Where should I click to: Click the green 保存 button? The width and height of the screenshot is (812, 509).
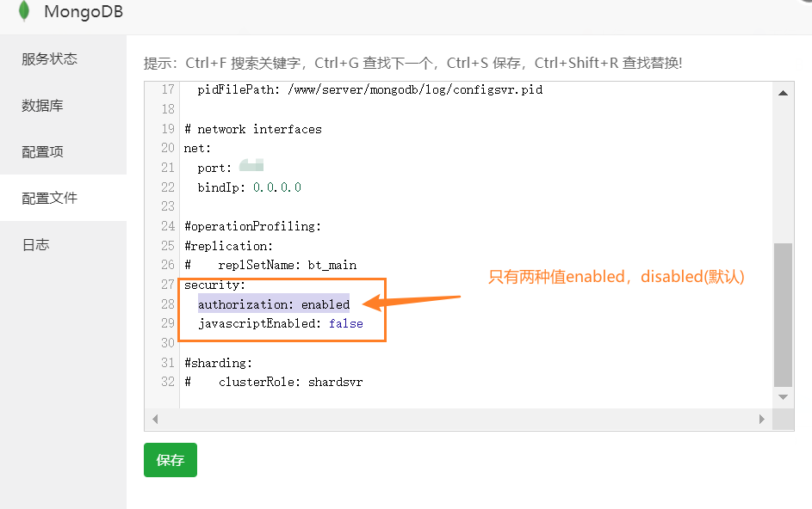pos(170,460)
